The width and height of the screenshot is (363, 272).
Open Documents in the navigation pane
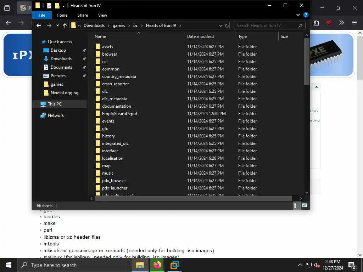tap(61, 67)
